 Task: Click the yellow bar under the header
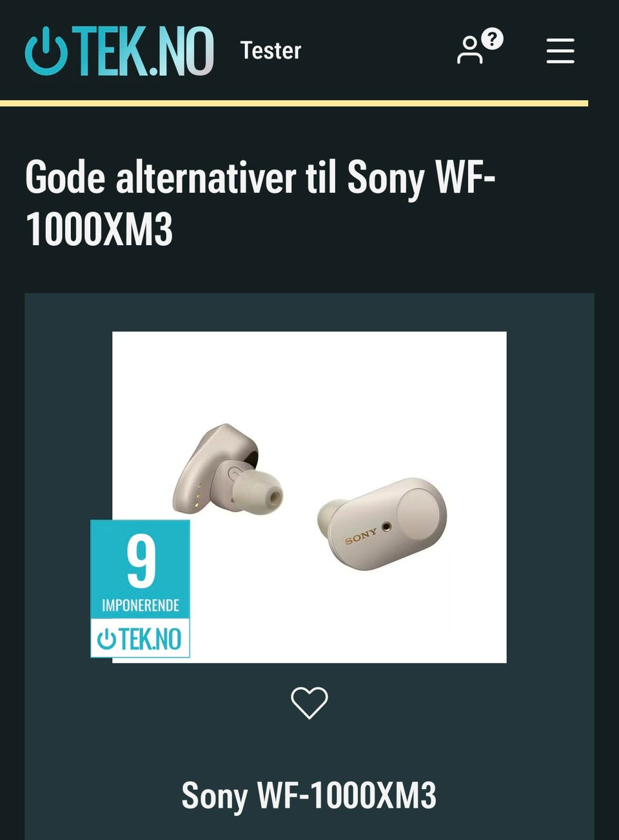[294, 103]
